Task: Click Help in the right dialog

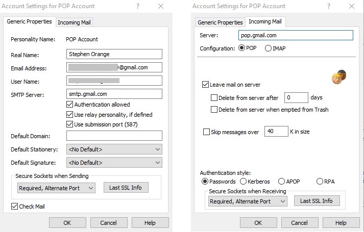Action: [x=341, y=223]
